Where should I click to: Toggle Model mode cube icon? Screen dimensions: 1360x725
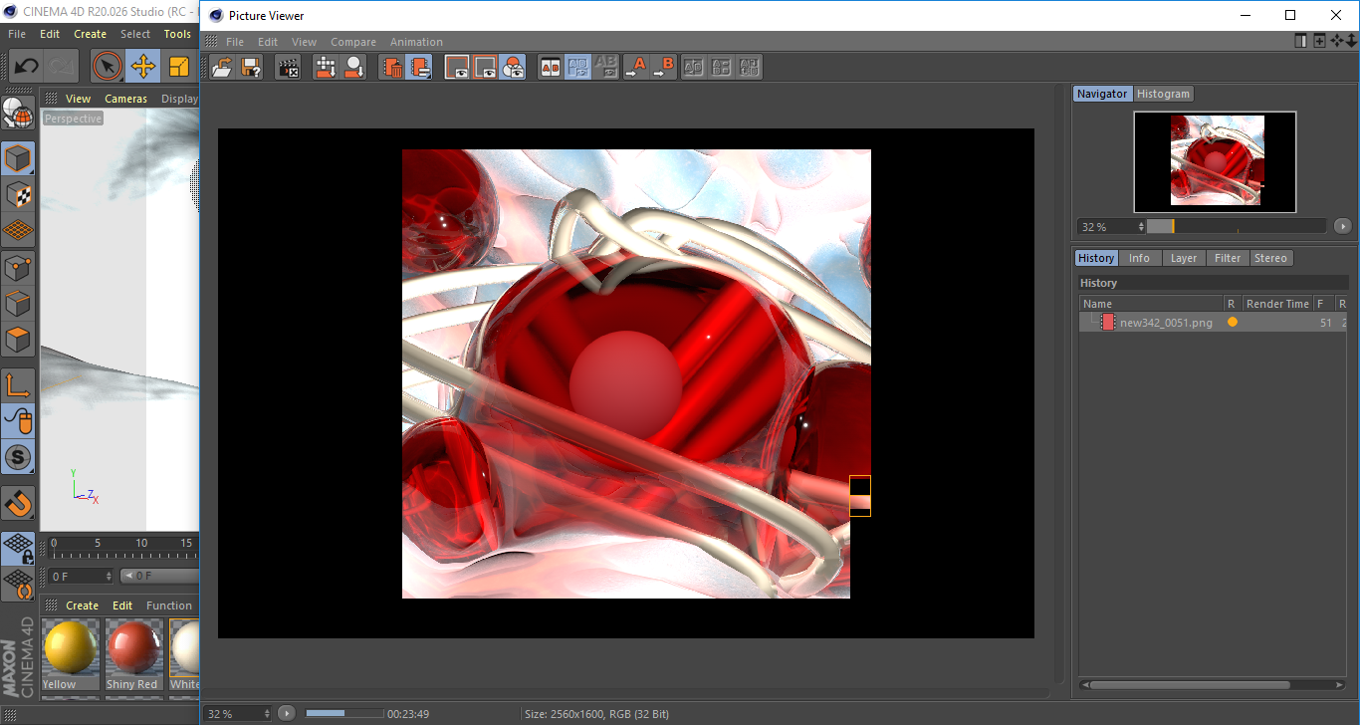coord(18,158)
